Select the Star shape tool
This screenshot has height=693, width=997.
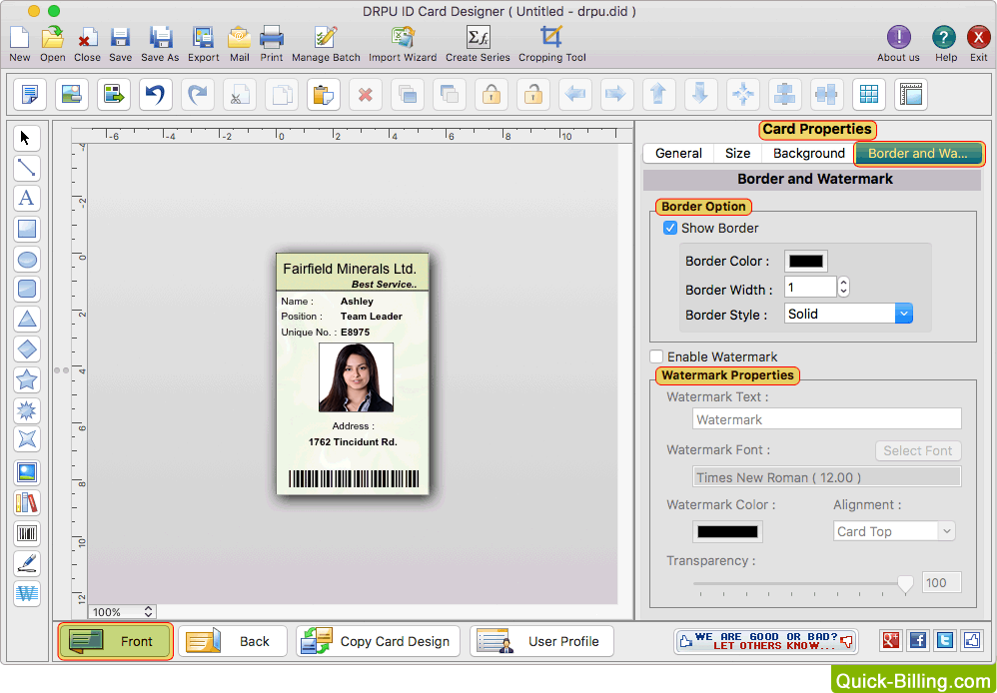[26, 379]
